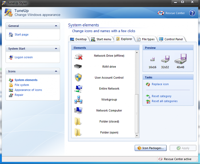Collapse the Icons panel
Viewport: 200px width, 164px height.
pos(56,71)
